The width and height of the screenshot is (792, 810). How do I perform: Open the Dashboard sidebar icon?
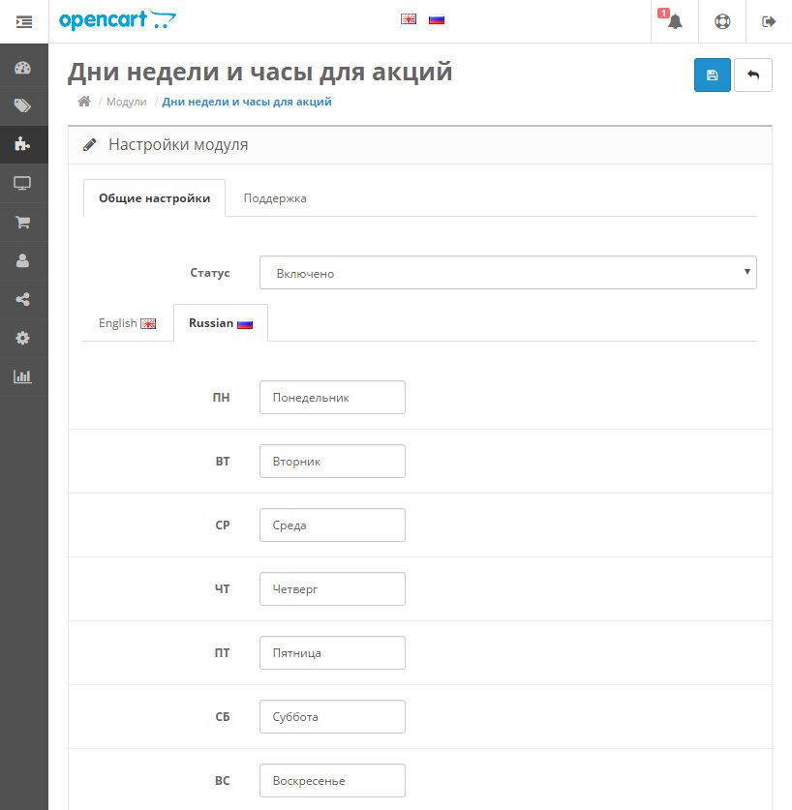point(23,68)
